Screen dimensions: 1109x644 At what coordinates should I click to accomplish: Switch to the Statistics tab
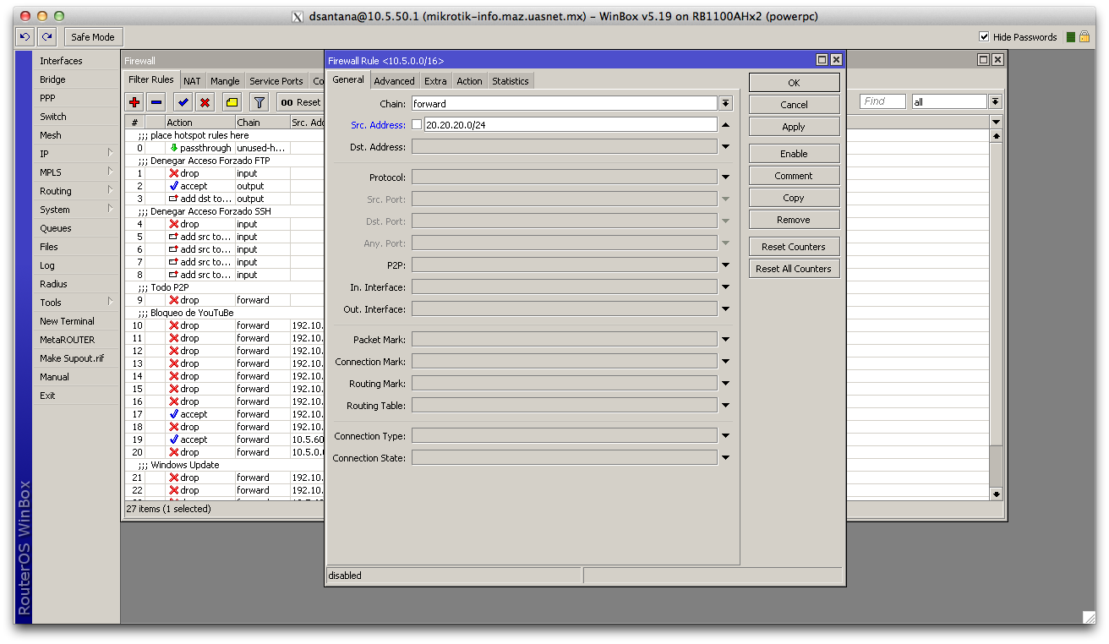tap(511, 81)
